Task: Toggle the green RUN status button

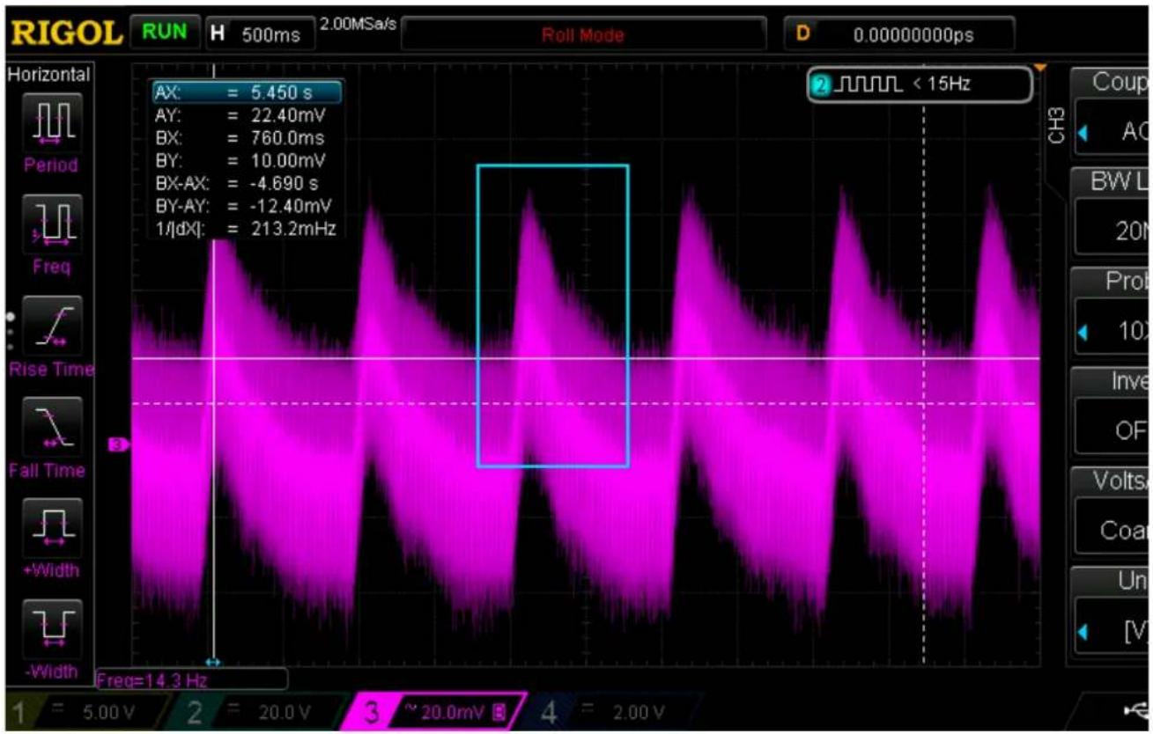Action: [166, 33]
